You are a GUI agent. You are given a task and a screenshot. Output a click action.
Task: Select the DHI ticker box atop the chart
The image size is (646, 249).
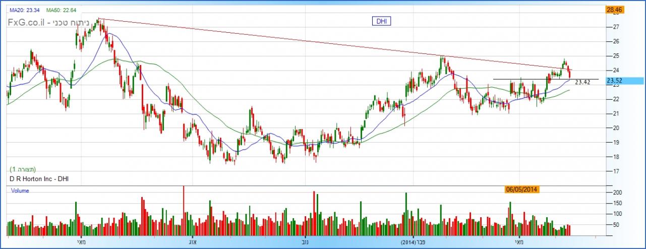pyautogui.click(x=381, y=21)
